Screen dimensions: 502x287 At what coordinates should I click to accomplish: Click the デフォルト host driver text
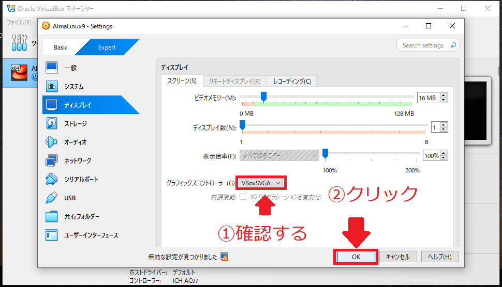(184, 273)
